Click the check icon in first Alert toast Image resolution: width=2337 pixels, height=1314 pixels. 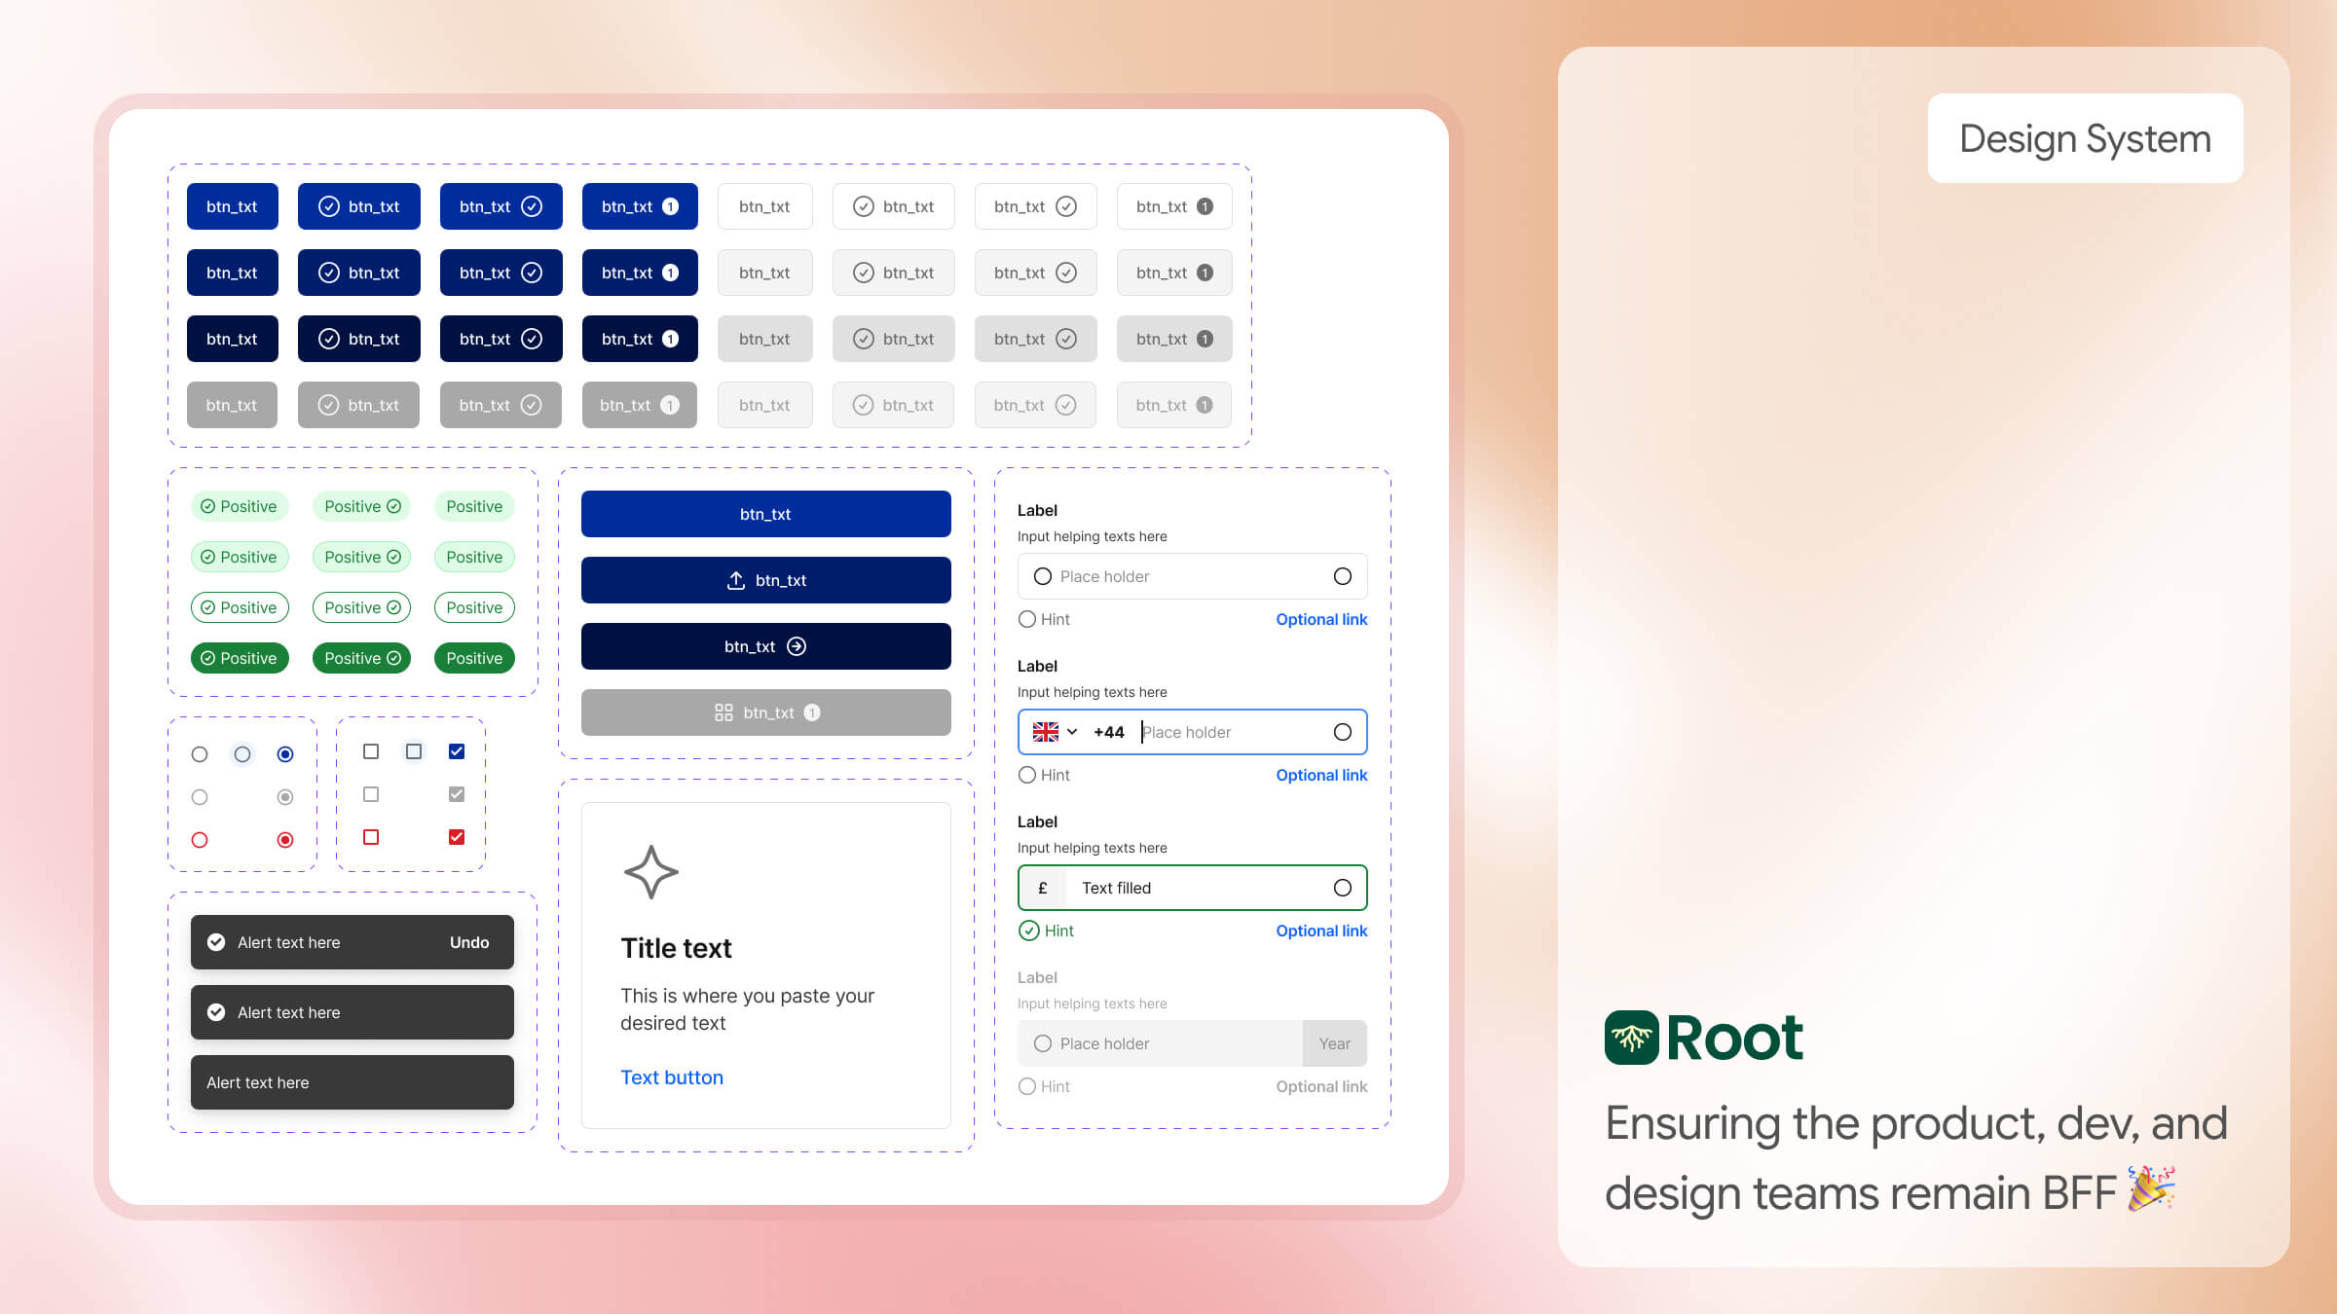point(216,942)
